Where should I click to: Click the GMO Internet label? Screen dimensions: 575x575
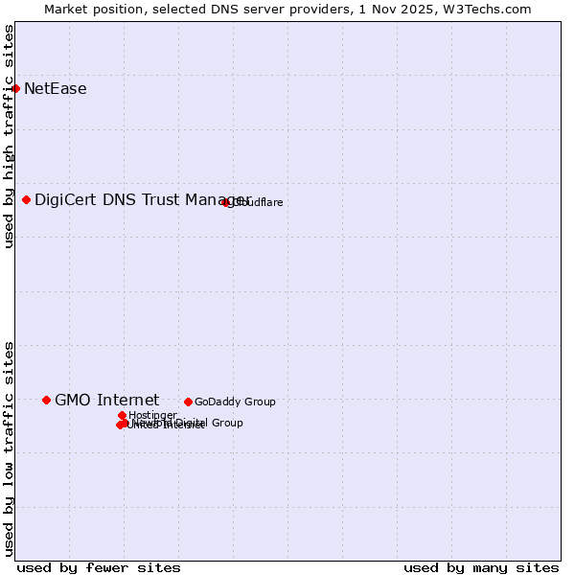106,400
